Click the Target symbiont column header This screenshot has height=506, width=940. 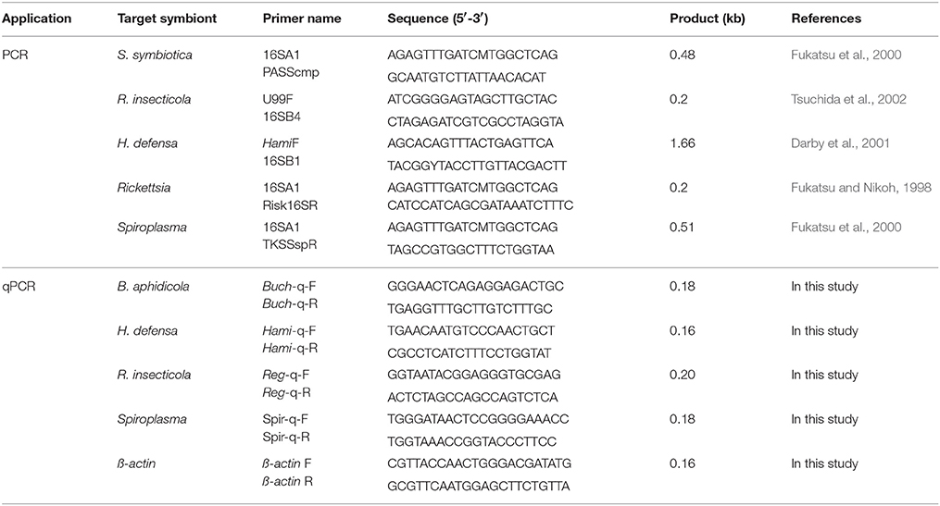coord(167,19)
